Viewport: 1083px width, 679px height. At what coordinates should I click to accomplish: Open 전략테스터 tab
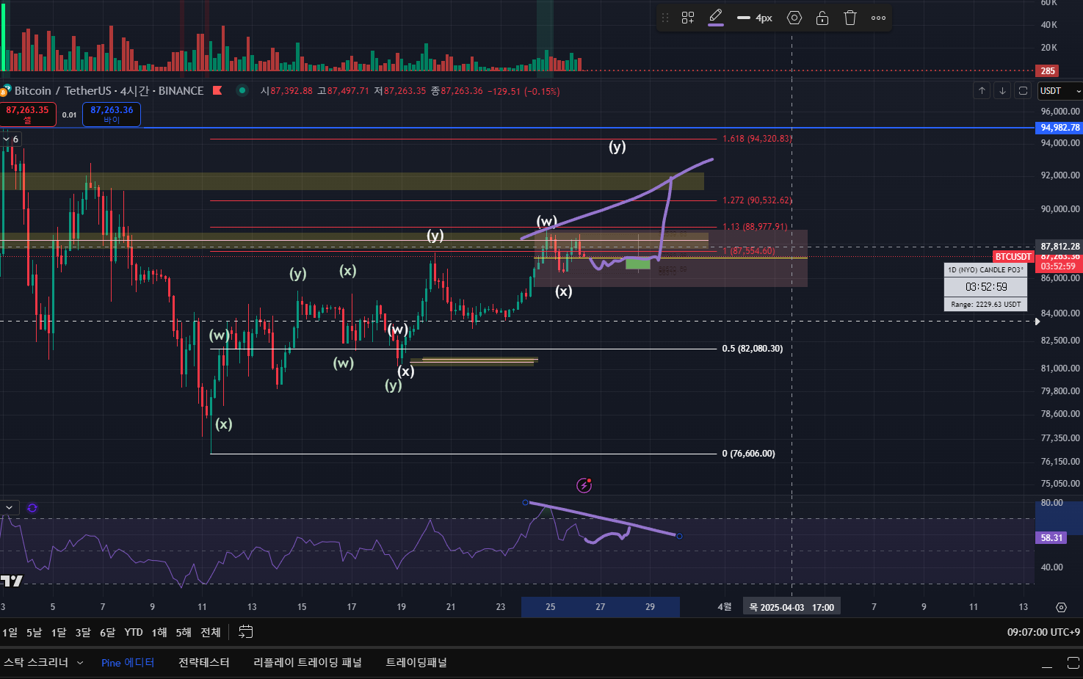[204, 662]
